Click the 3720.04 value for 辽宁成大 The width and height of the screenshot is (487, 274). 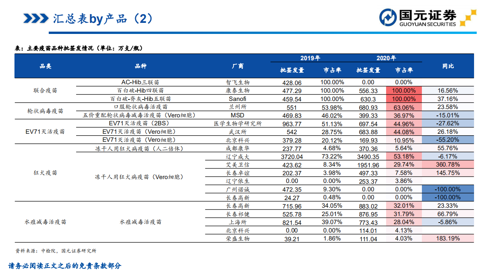(292, 157)
